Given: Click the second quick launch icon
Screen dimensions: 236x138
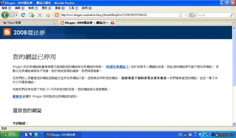Looking at the screenshot, I should coord(31,134).
